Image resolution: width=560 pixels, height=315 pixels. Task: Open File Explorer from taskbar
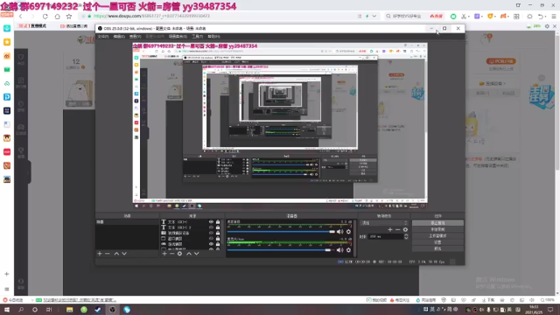pos(70,310)
